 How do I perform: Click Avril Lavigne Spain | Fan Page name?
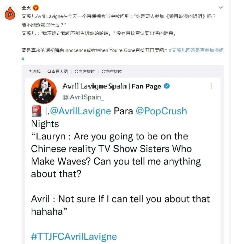coord(112,86)
